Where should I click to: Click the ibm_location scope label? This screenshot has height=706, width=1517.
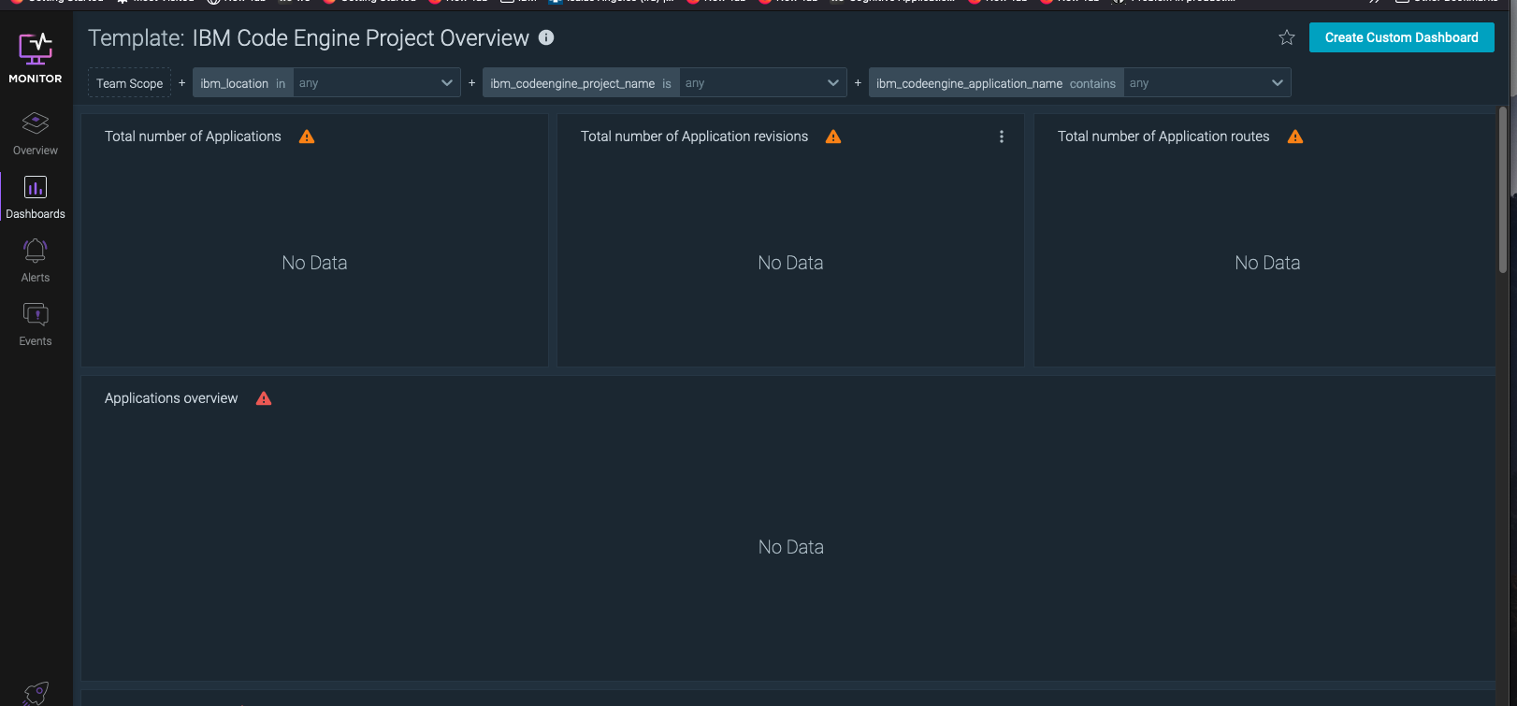(234, 83)
